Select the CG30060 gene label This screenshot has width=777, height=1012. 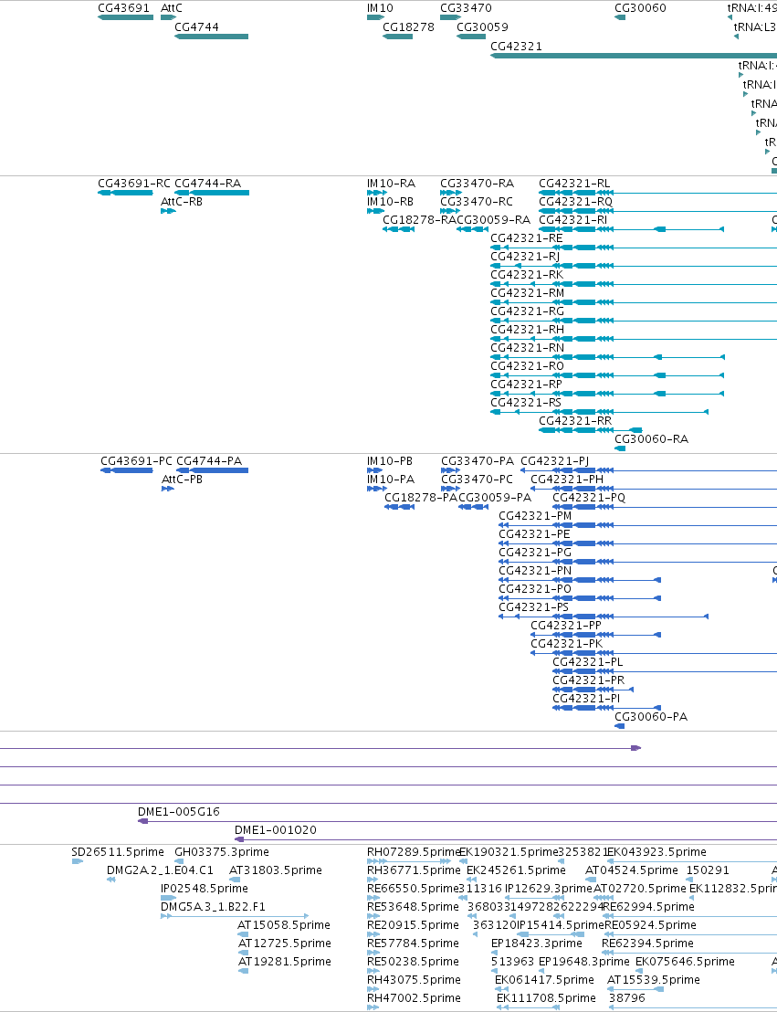(x=640, y=8)
